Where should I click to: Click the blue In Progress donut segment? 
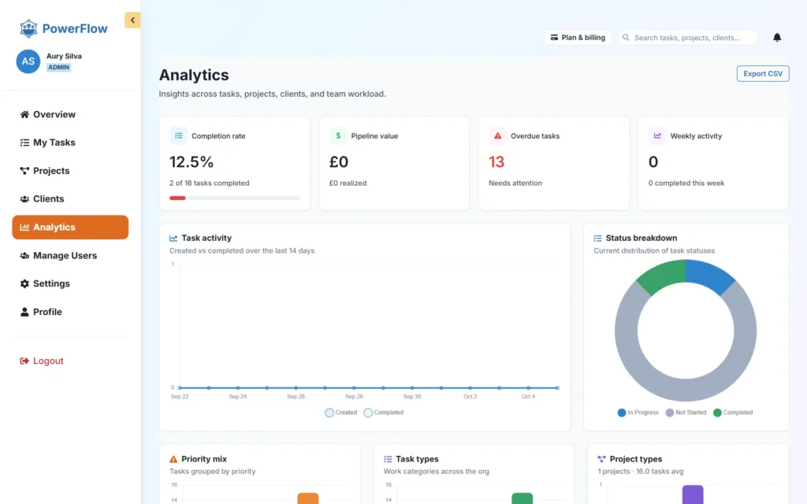click(x=708, y=274)
